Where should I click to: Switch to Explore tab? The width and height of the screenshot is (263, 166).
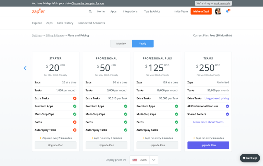[37, 23]
